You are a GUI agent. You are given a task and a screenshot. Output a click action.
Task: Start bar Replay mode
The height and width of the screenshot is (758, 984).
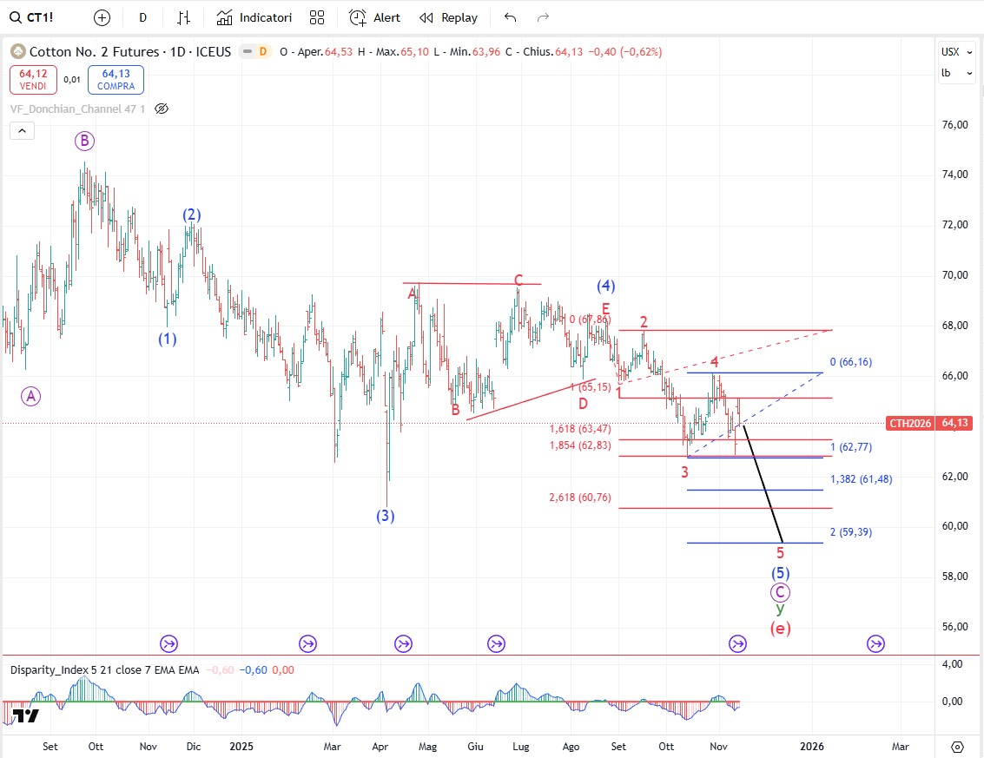pyautogui.click(x=448, y=17)
